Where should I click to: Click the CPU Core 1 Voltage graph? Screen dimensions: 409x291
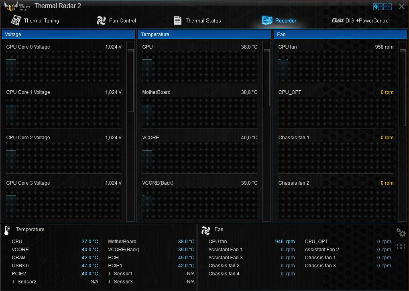pos(64,112)
